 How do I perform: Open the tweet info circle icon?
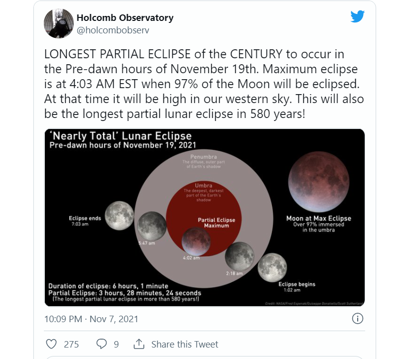[357, 319]
